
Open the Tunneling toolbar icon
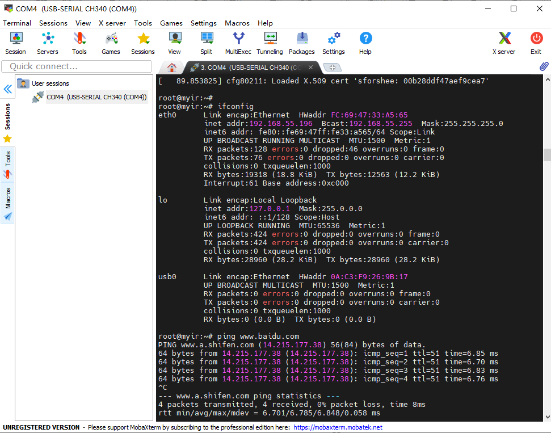(270, 43)
